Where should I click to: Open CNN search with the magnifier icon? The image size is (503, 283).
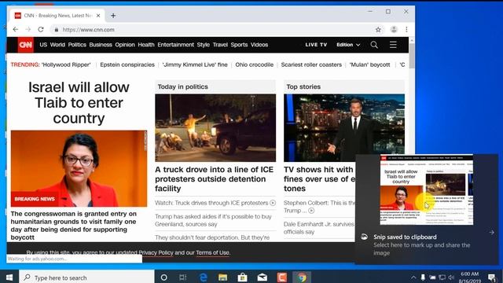click(x=374, y=45)
